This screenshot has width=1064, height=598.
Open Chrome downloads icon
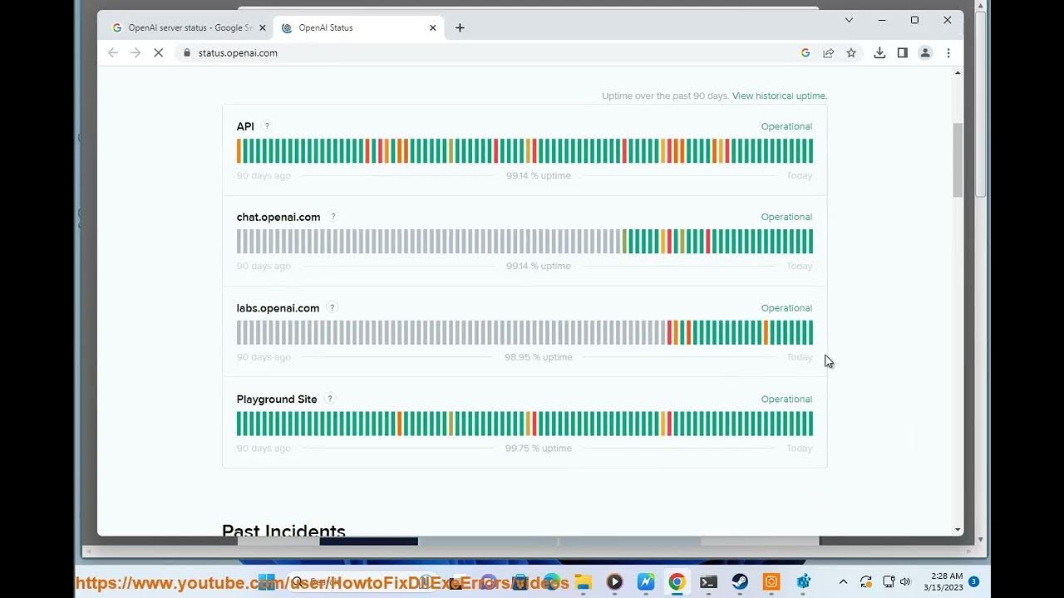pos(879,52)
